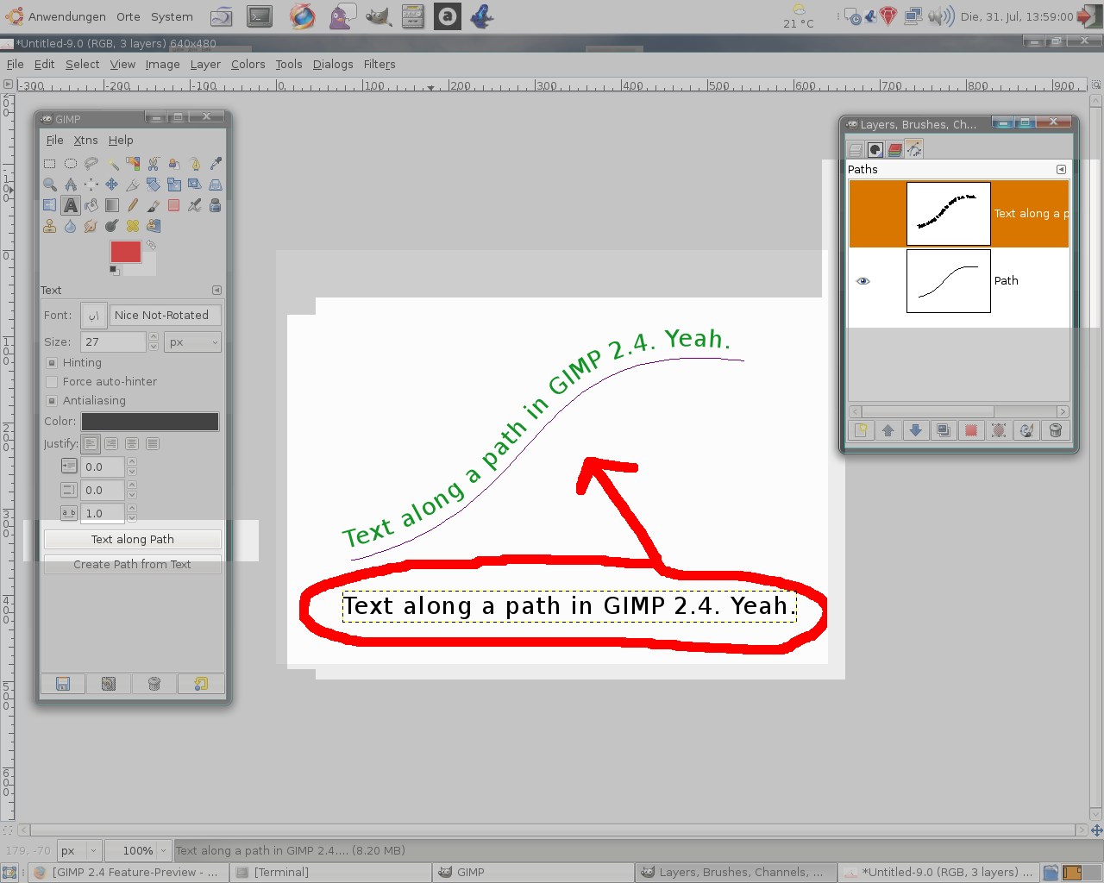1104x883 pixels.
Task: Select the Eraser tool
Action: [x=174, y=204]
